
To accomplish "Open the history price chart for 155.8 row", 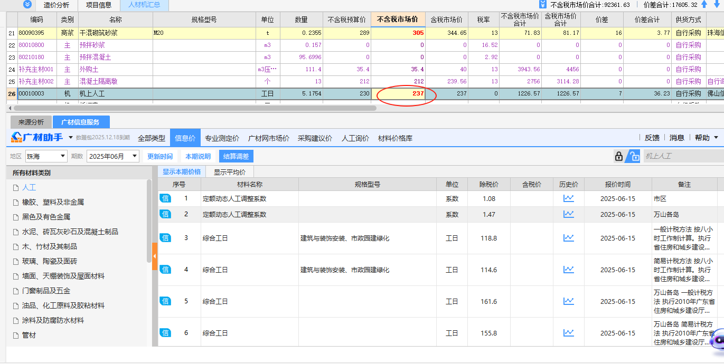I will point(568,333).
